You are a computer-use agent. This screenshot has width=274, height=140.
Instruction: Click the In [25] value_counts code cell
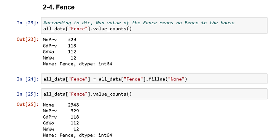[x=154, y=94]
